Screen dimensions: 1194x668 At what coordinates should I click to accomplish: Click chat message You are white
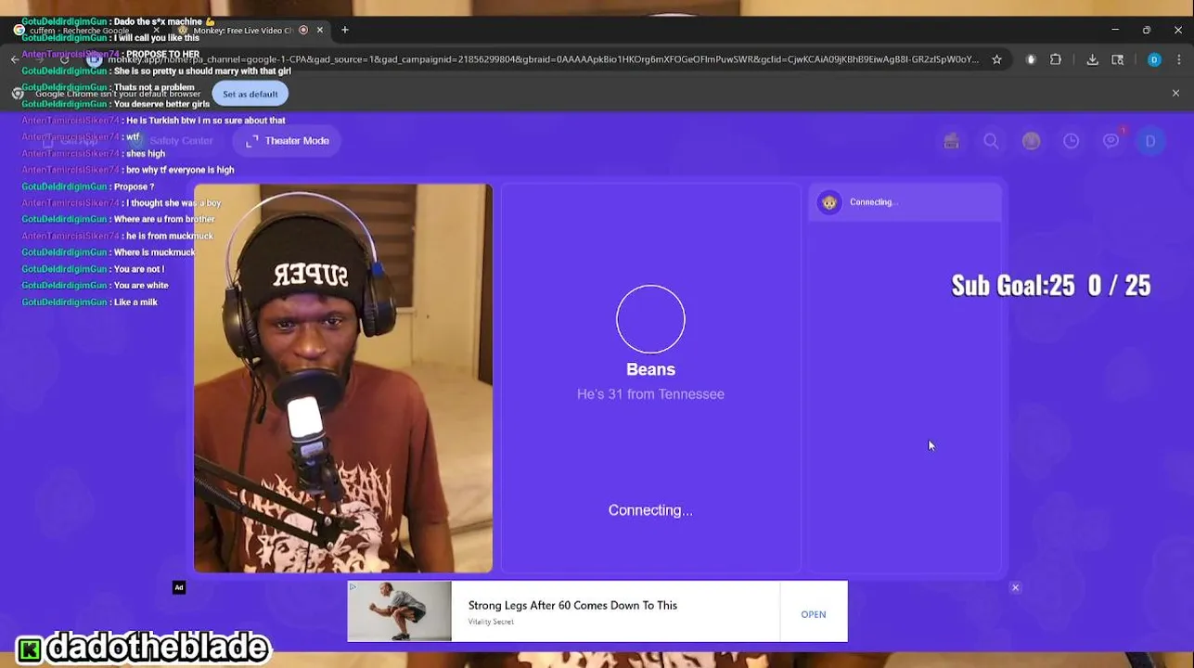pyautogui.click(x=141, y=286)
